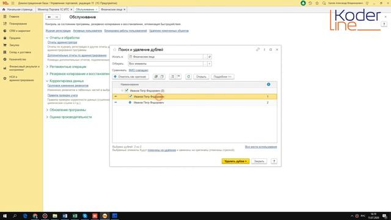Open the Планирование sidebar section
Screen dimensions: 391x220
pos(18,24)
